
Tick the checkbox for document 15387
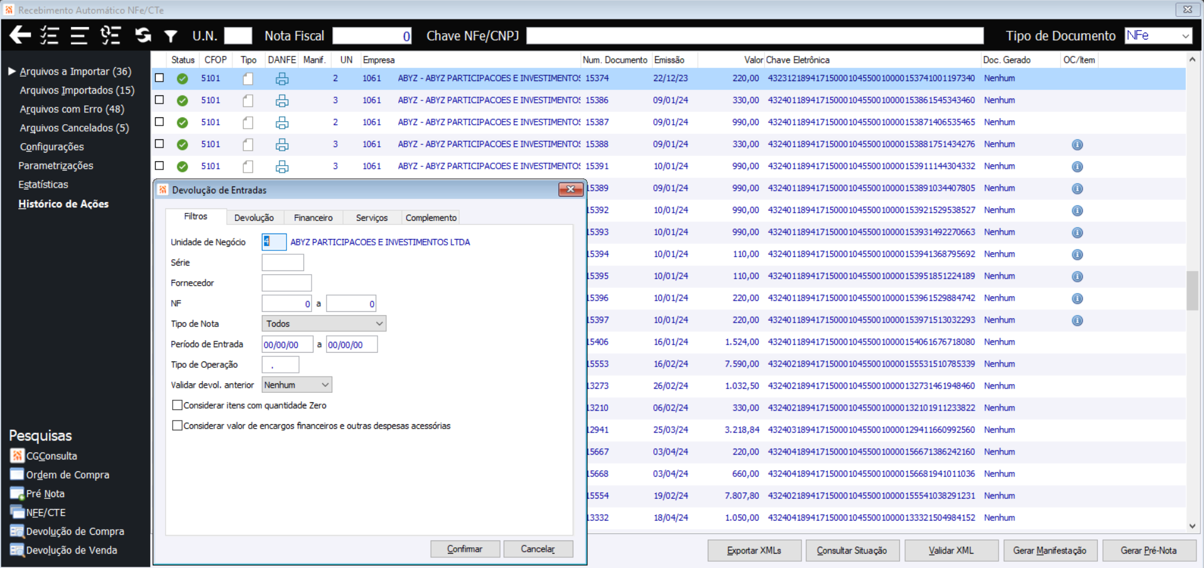point(160,122)
